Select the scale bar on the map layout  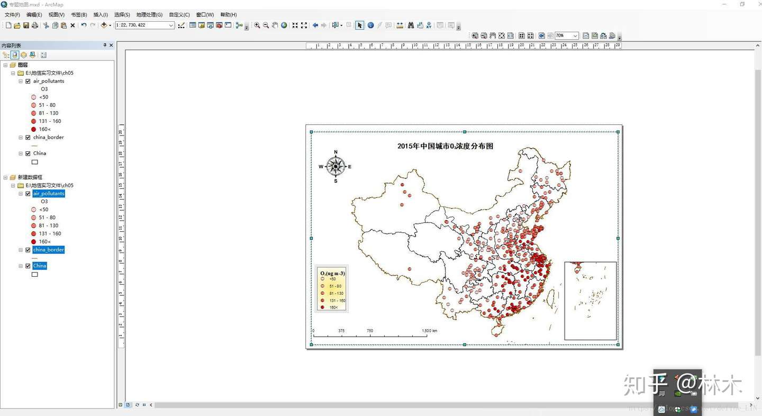click(375, 332)
